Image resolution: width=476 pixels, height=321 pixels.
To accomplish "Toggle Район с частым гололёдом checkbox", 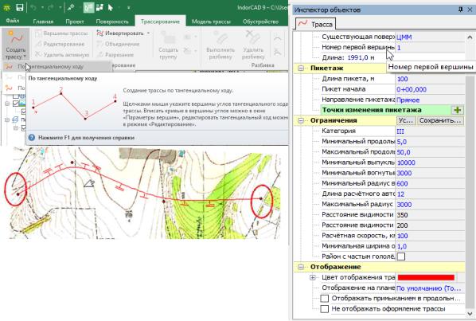I will tap(400, 256).
